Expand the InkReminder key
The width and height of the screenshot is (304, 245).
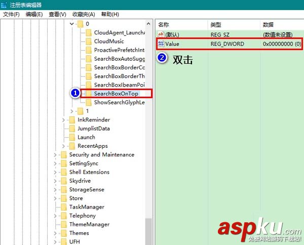(63, 120)
